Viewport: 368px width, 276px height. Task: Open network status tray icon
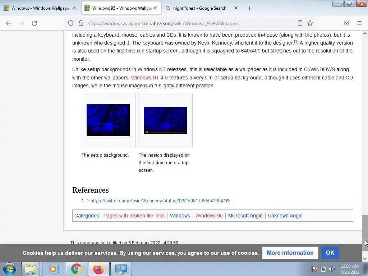(x=323, y=269)
